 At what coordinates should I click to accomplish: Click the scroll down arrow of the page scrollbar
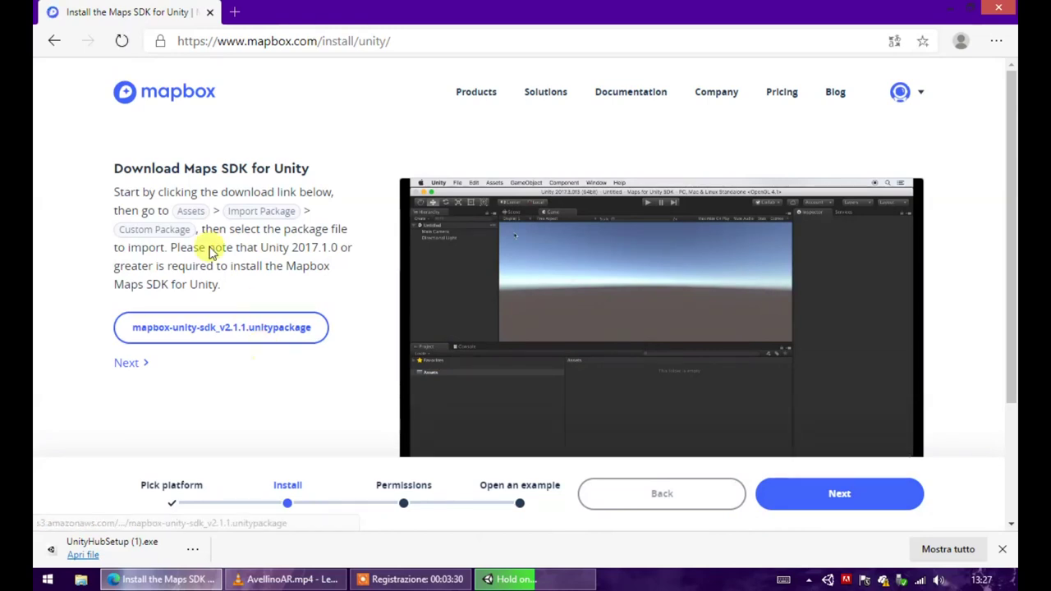coord(1012,523)
